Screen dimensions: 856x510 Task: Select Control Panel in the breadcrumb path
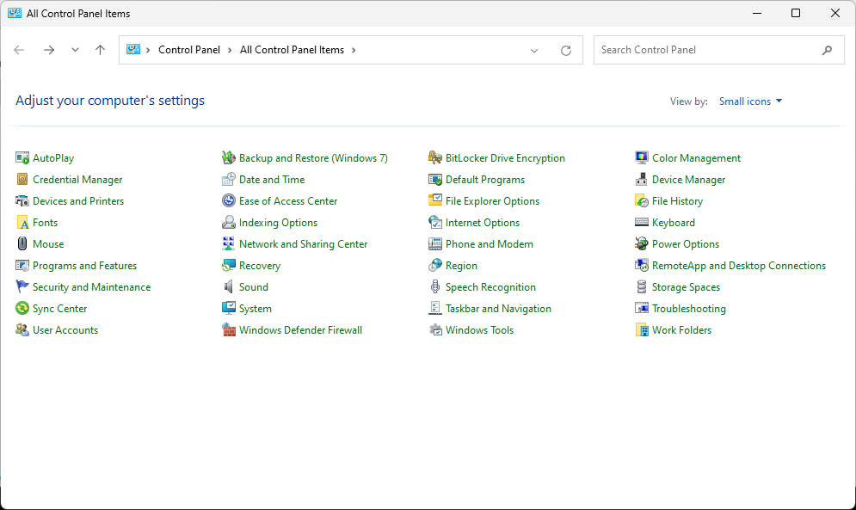189,50
